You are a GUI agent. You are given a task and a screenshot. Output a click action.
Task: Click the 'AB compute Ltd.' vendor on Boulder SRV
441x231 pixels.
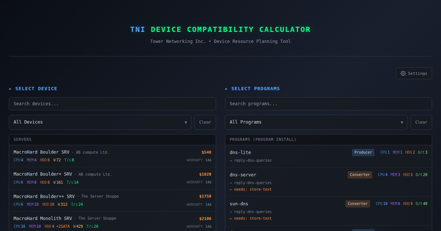pos(92,153)
